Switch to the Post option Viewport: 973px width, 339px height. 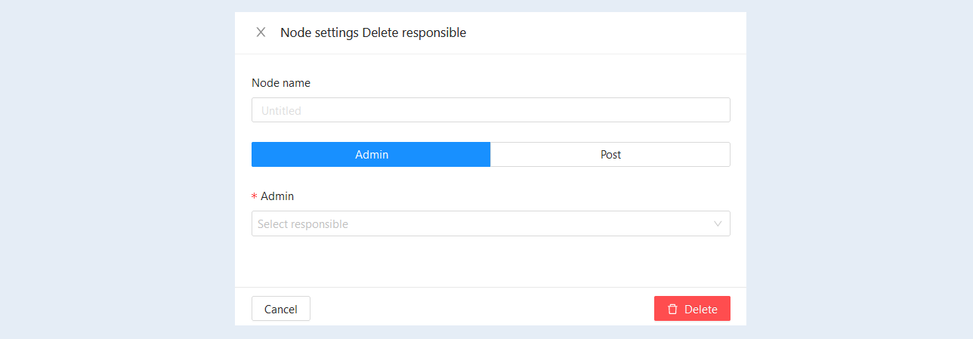click(x=610, y=154)
